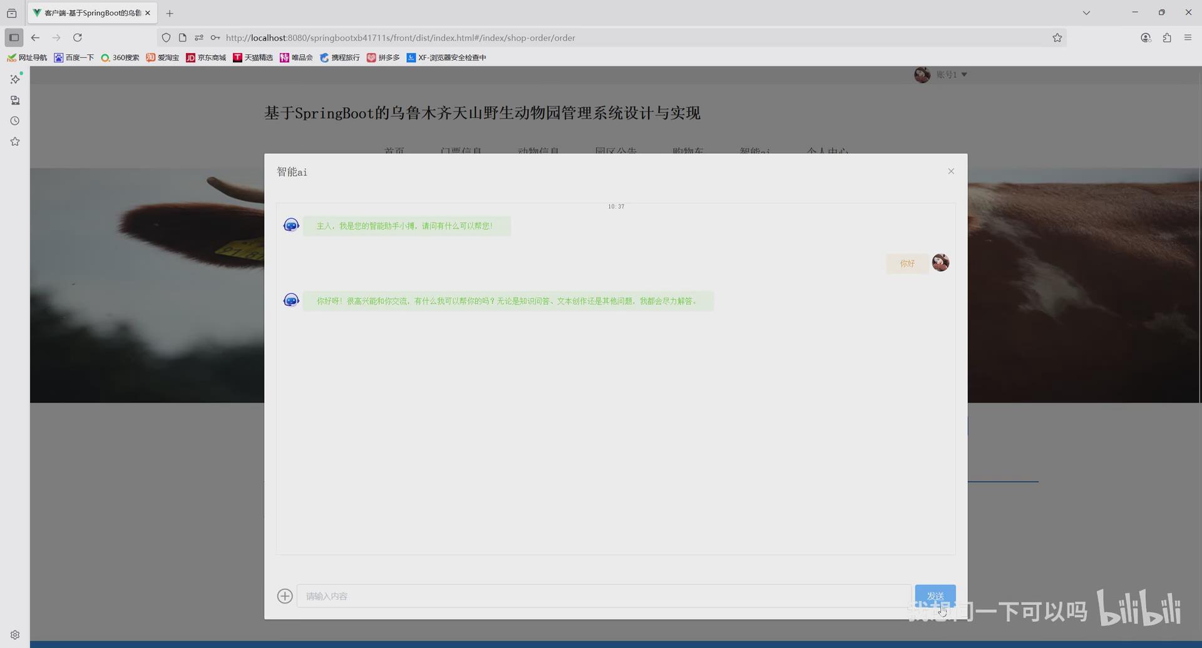Click the shield tracking protection icon

(x=166, y=38)
